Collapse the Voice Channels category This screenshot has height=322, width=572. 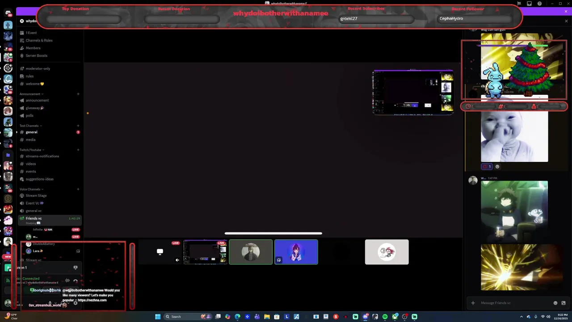click(31, 189)
